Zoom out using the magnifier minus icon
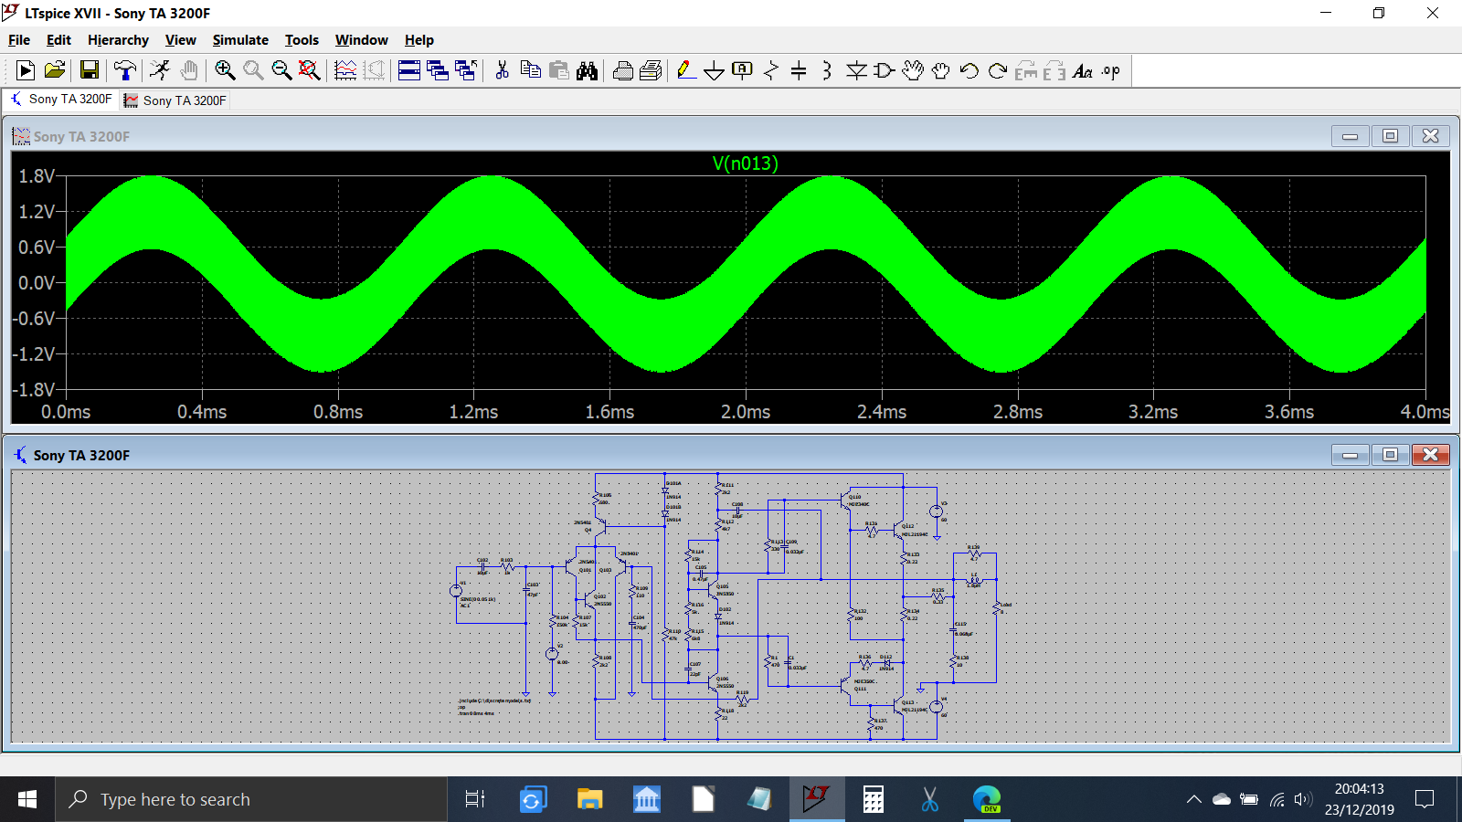 [x=281, y=70]
